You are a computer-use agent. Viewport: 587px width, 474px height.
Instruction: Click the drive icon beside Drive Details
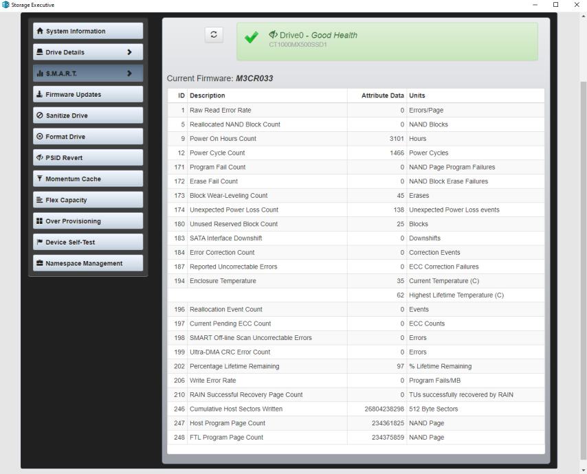coord(39,52)
